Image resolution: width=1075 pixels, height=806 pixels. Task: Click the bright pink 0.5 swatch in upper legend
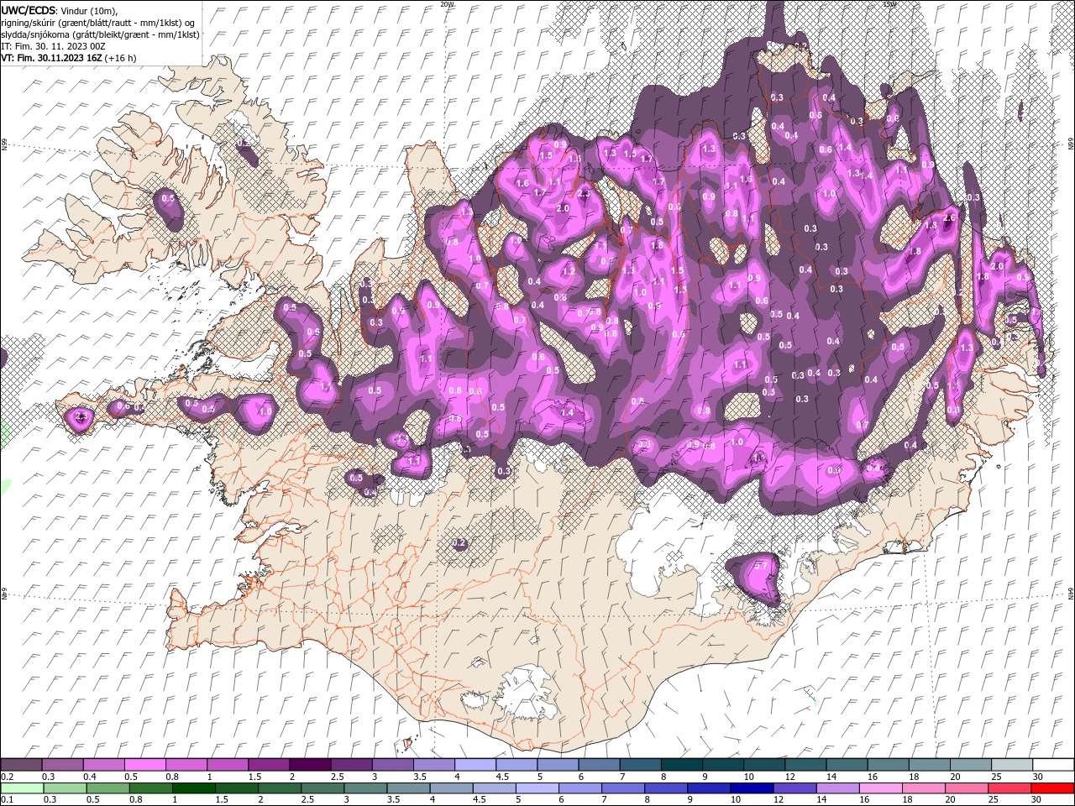(x=144, y=765)
